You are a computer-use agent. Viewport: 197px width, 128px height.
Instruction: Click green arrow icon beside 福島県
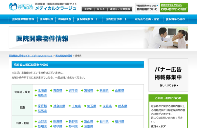coord(36,96)
